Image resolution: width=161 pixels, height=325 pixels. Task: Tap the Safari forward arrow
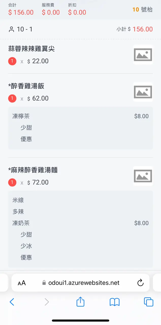click(46, 302)
